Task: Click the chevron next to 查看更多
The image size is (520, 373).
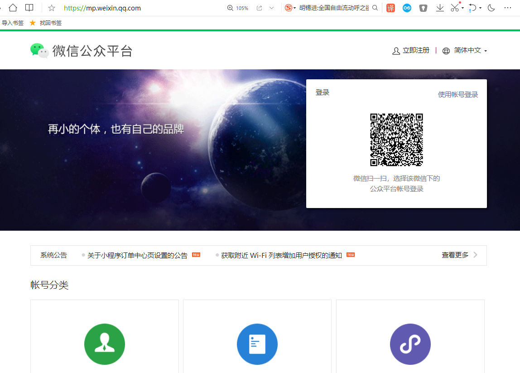Action: click(476, 255)
